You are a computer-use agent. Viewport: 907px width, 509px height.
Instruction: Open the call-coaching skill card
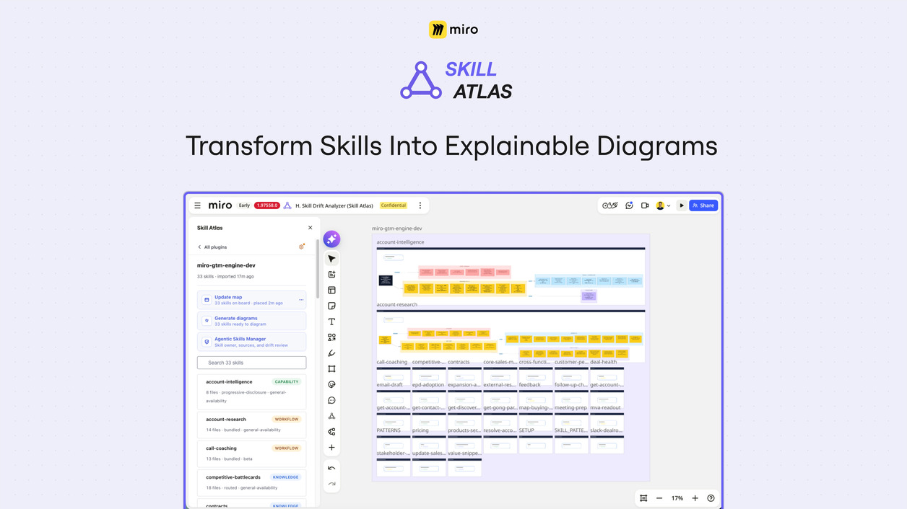coord(251,453)
